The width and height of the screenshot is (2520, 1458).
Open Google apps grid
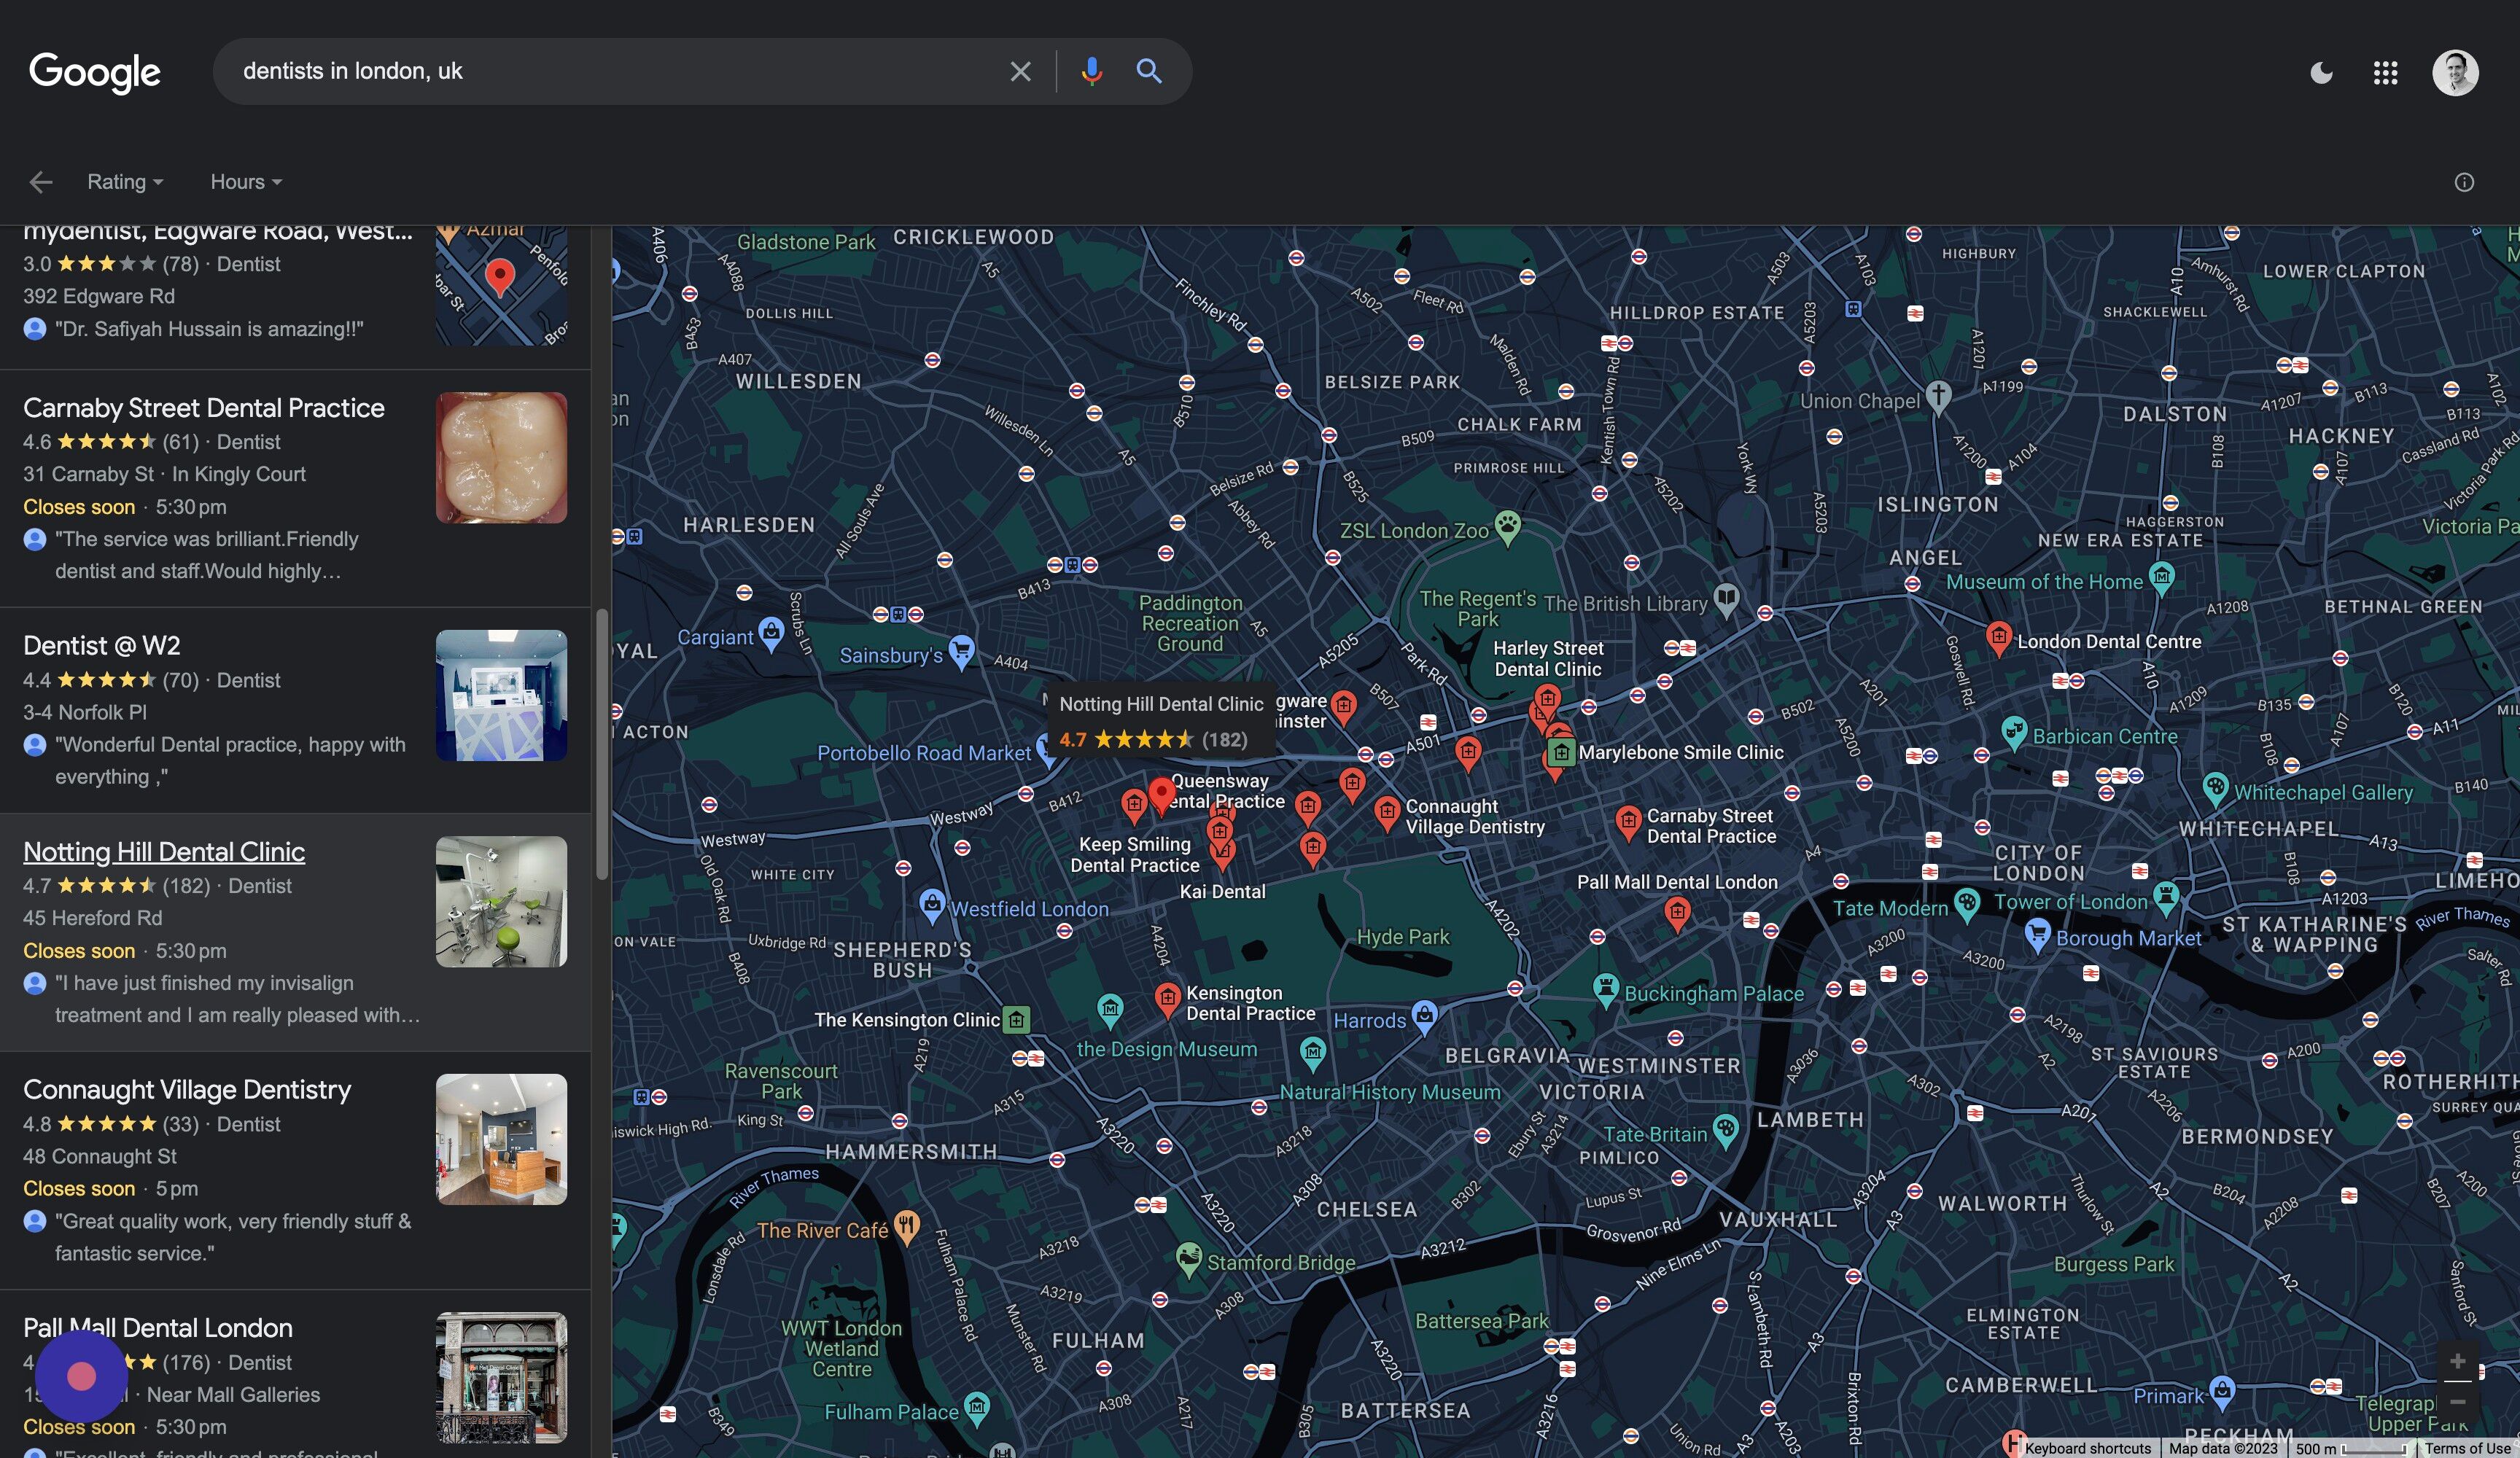coord(2385,72)
